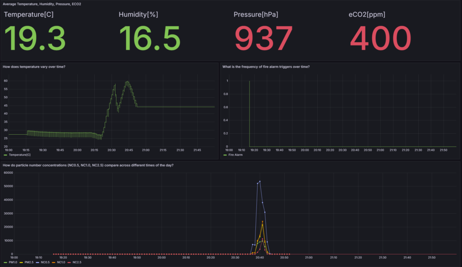The image size is (462, 267).
Task: Select the 16.5 humidity stat value
Action: point(149,38)
